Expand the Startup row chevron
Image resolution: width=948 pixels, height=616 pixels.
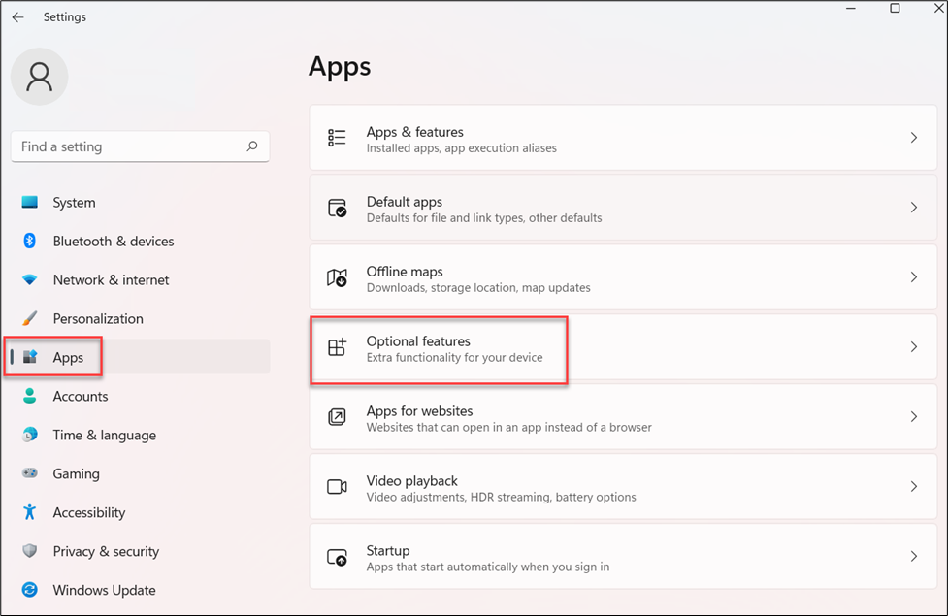click(913, 556)
